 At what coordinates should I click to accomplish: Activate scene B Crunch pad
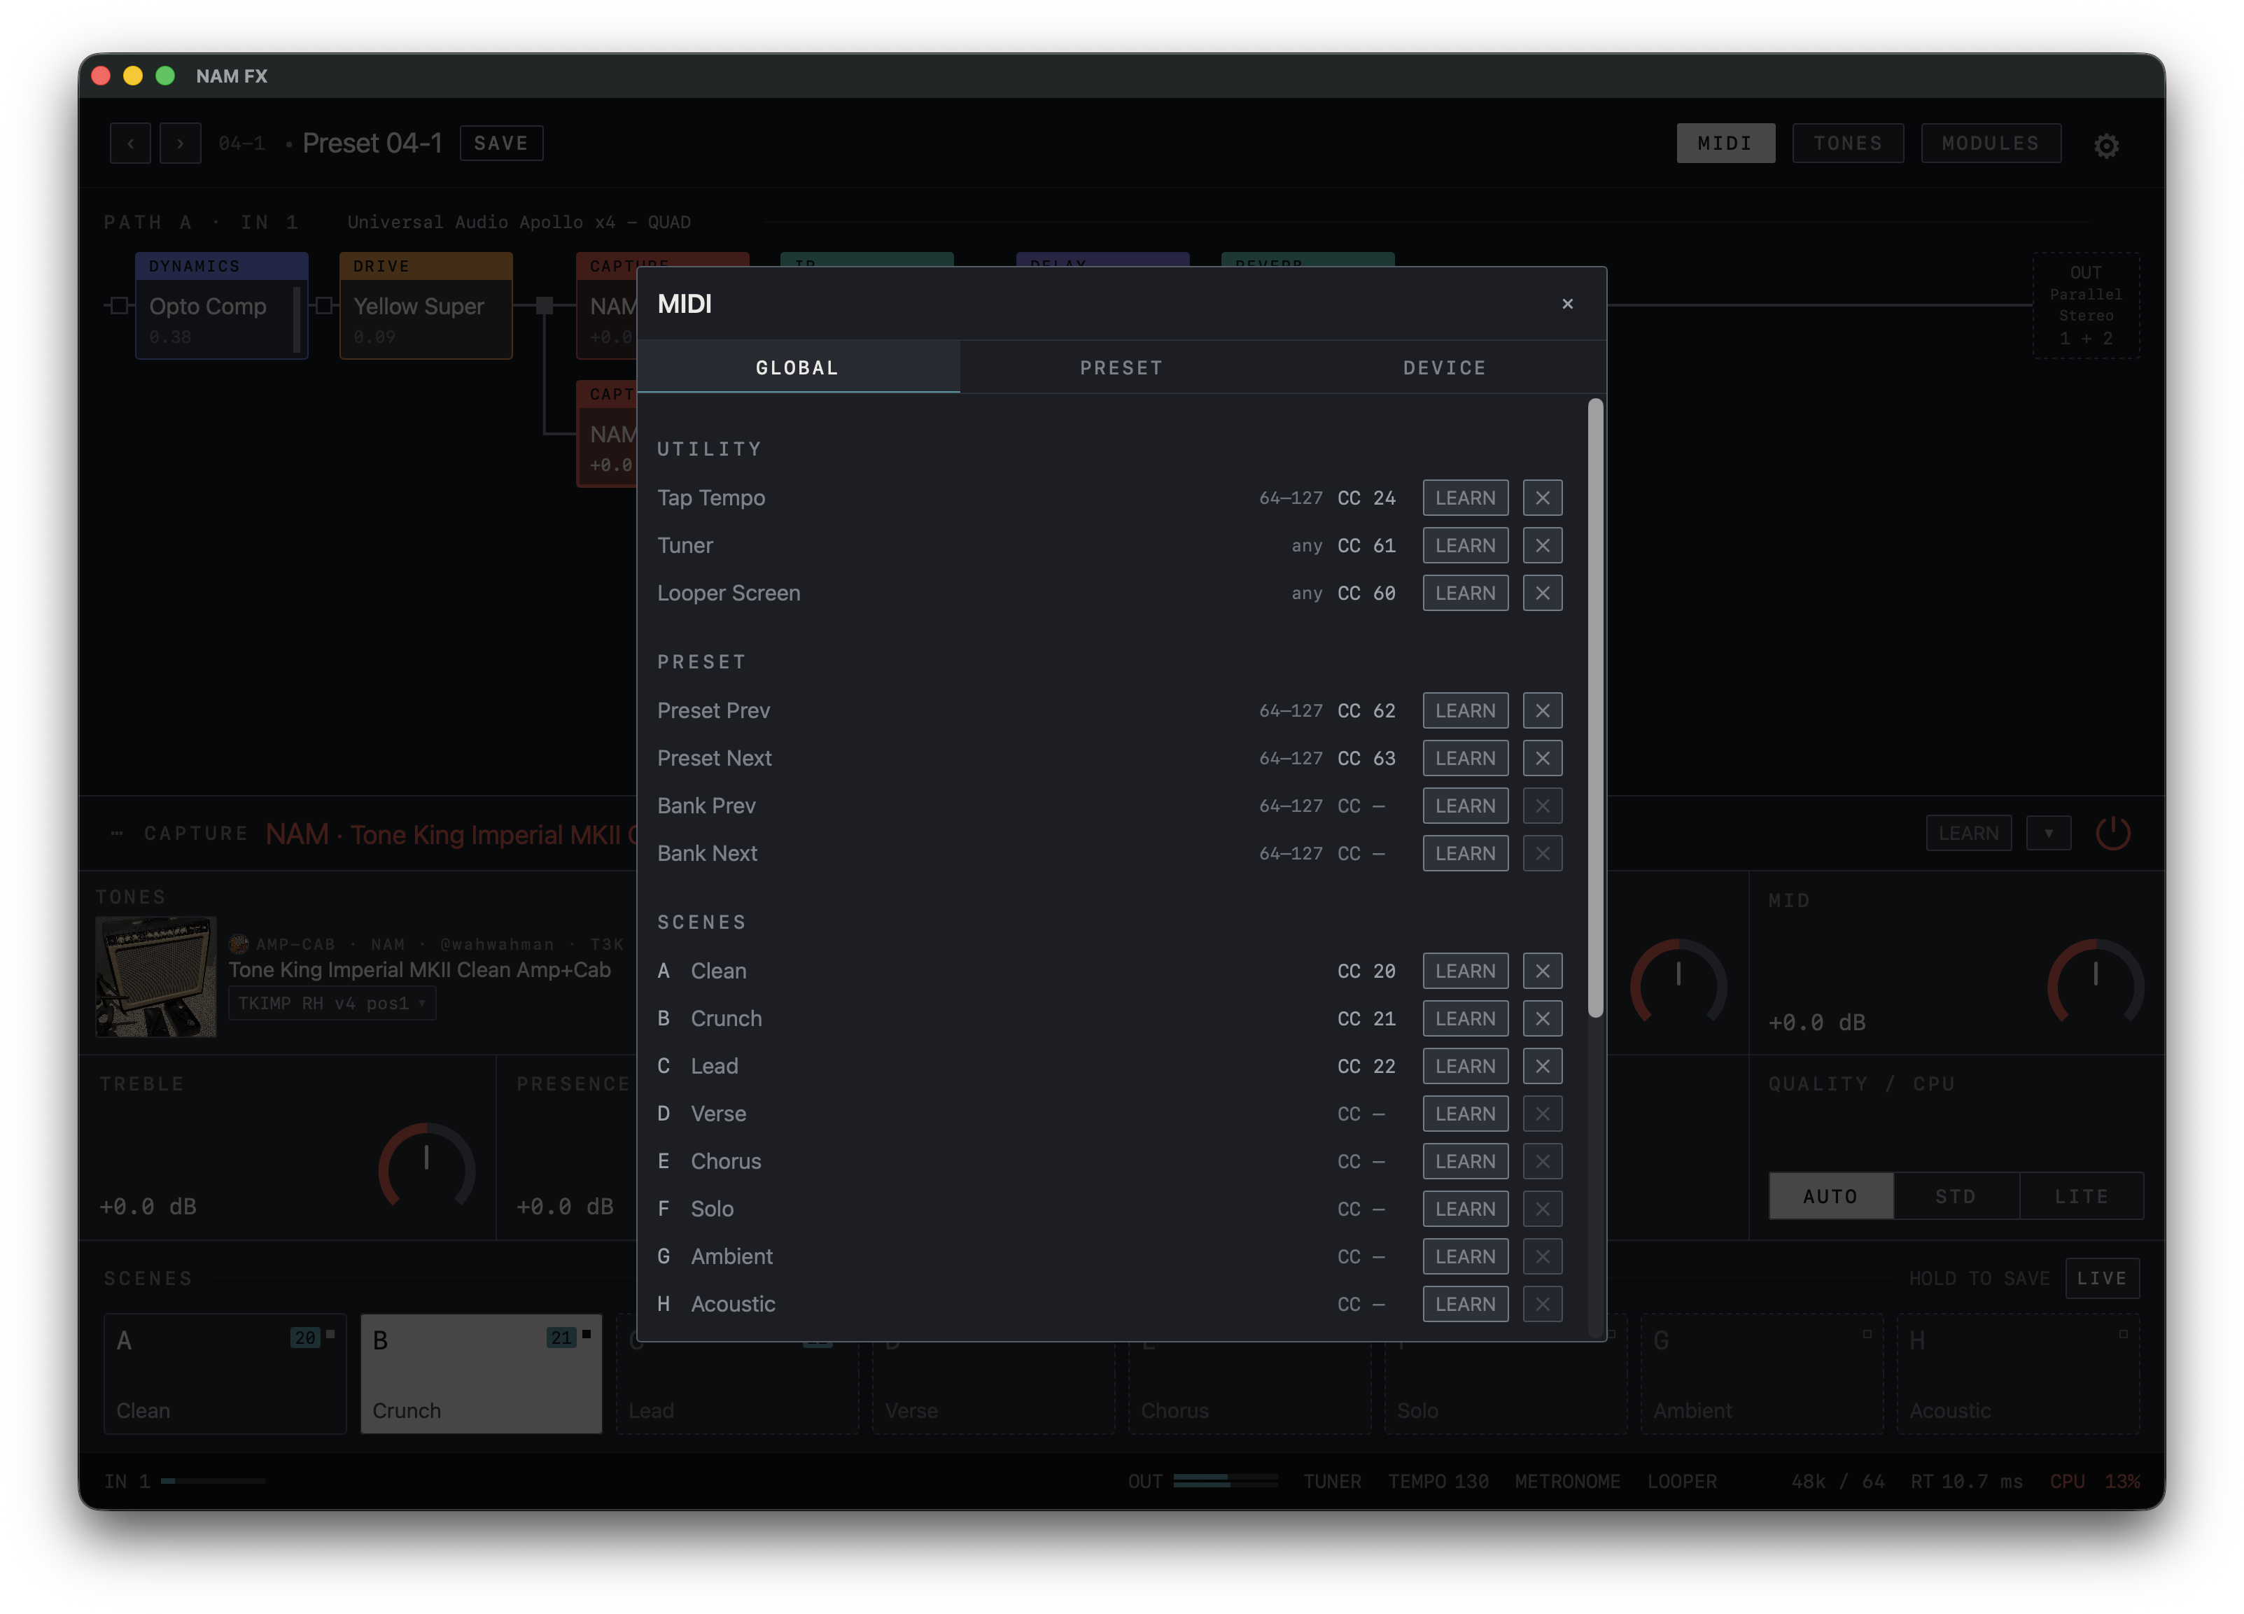(481, 1373)
